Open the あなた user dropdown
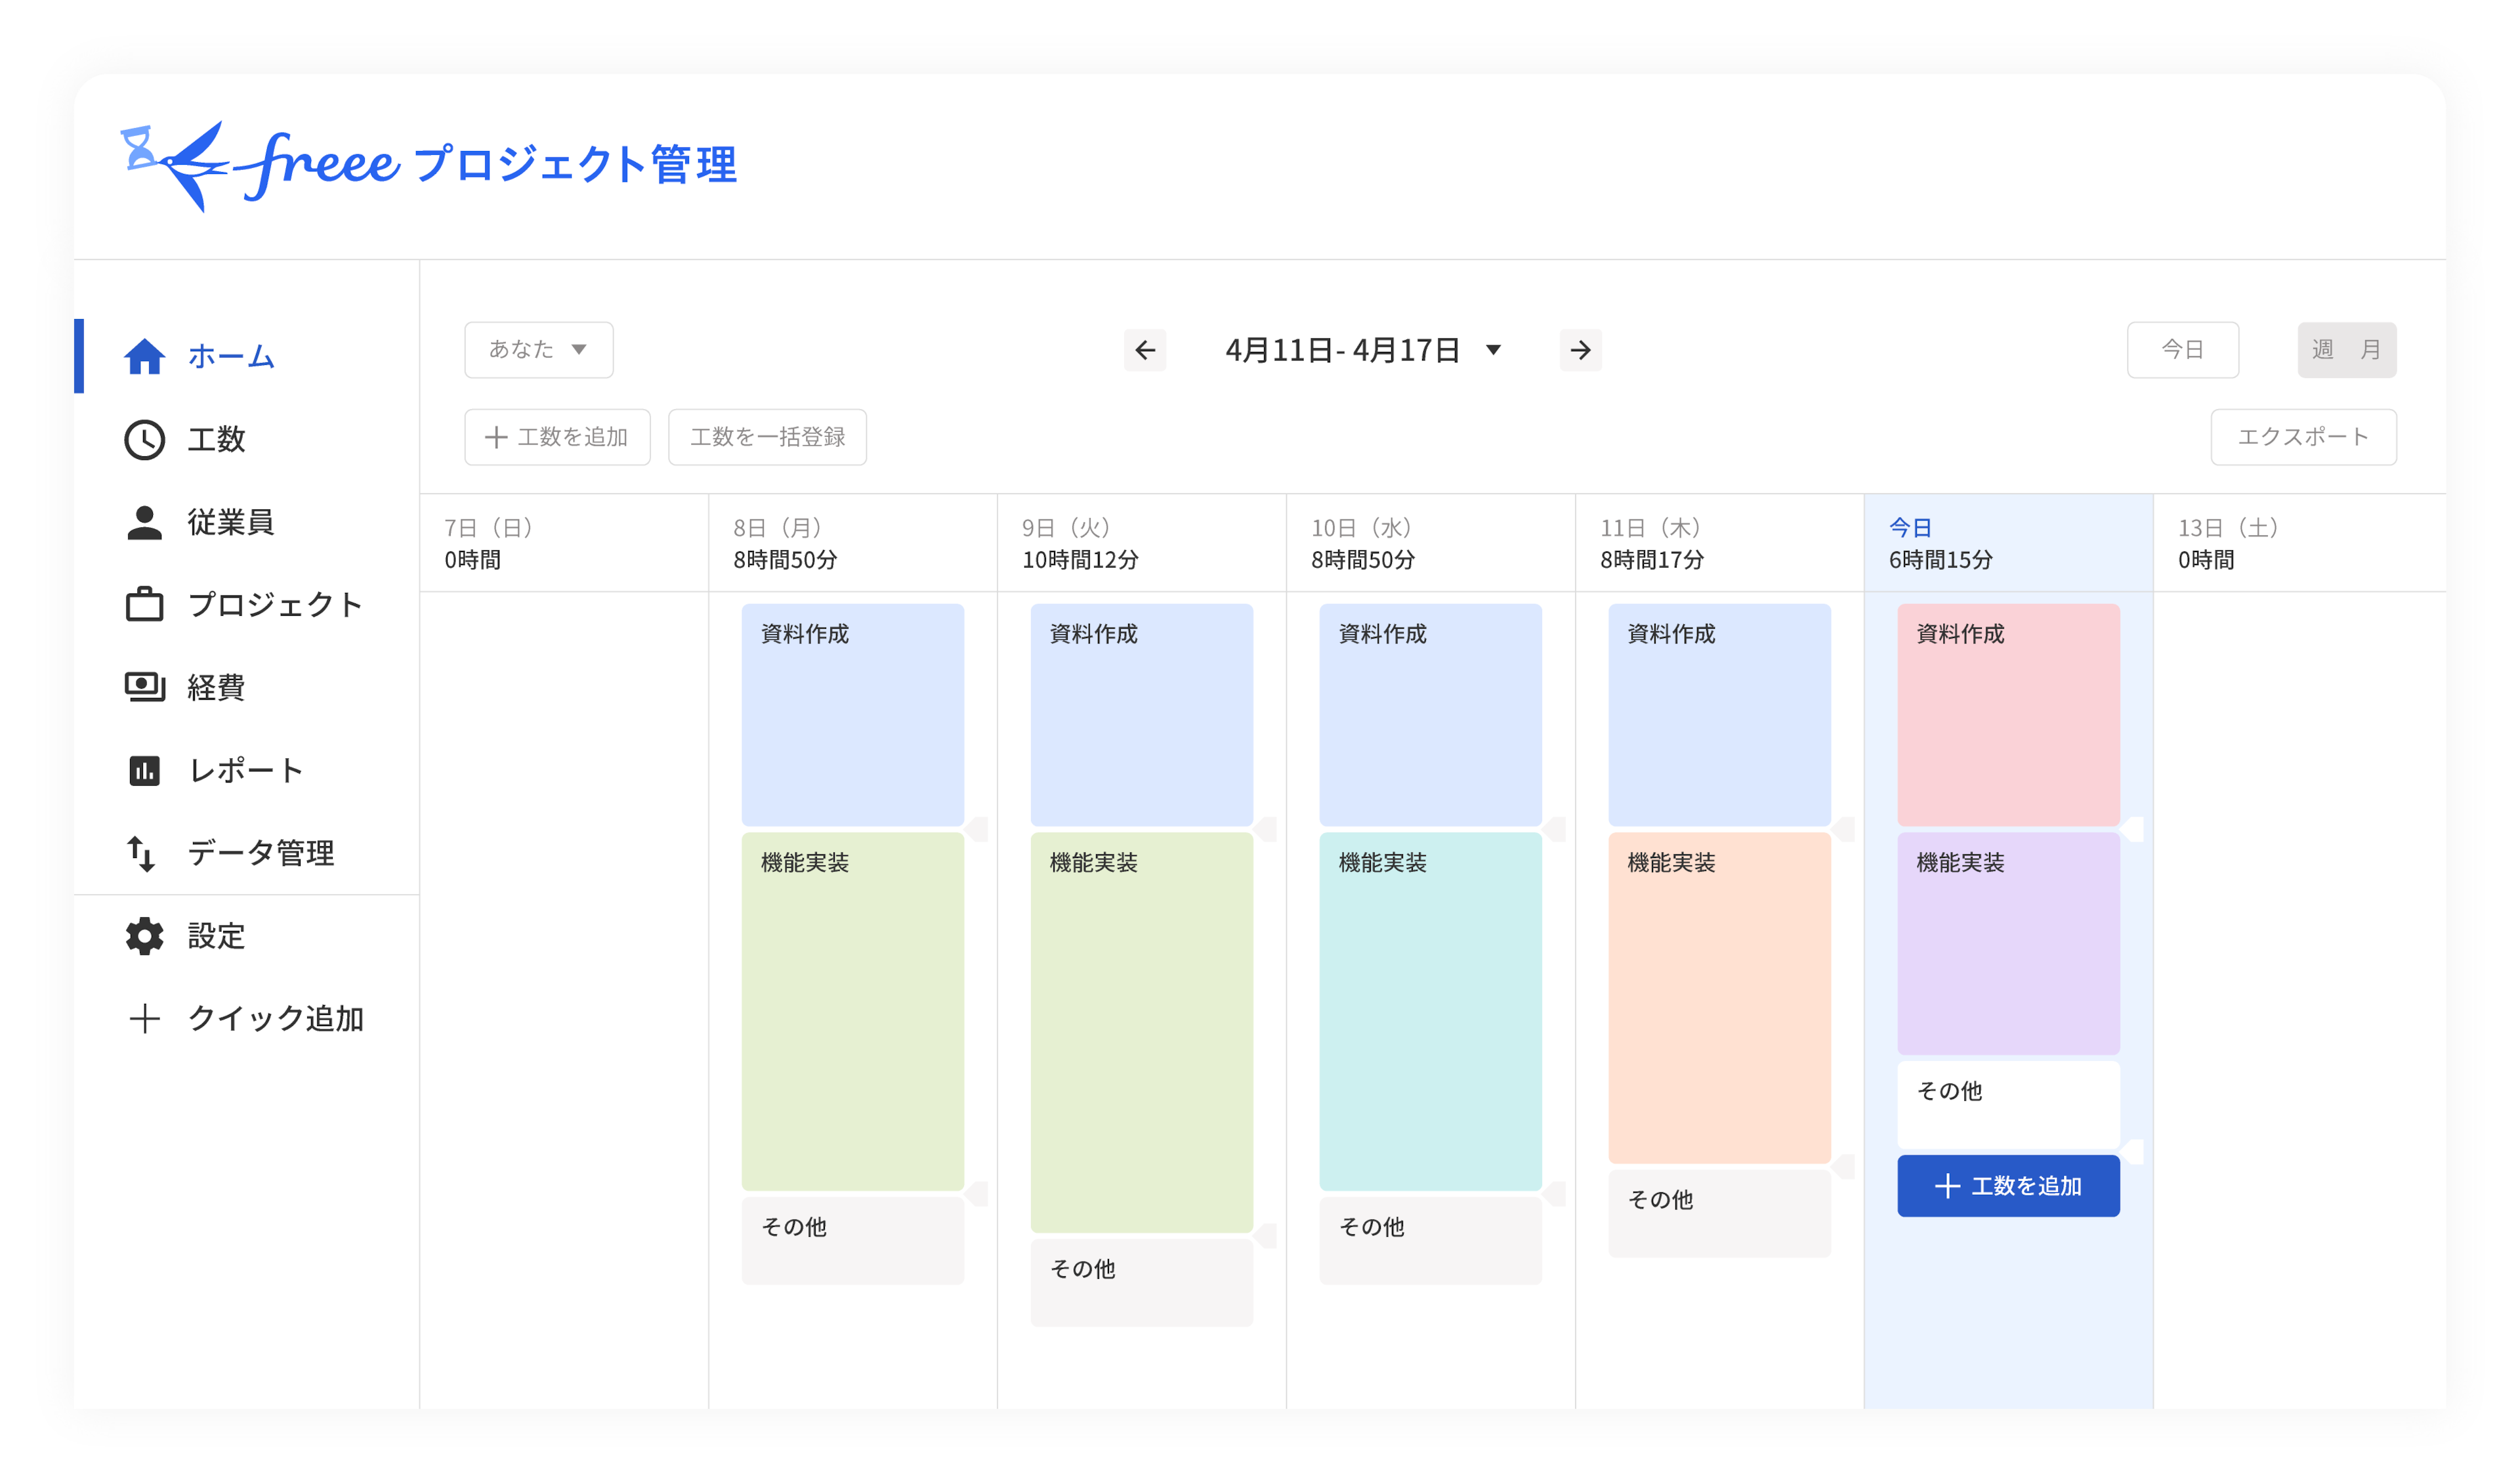 point(538,351)
